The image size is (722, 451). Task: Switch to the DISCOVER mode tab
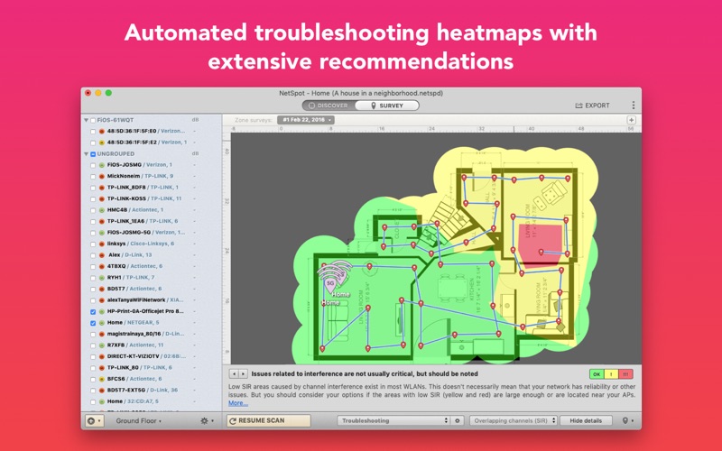coord(328,106)
